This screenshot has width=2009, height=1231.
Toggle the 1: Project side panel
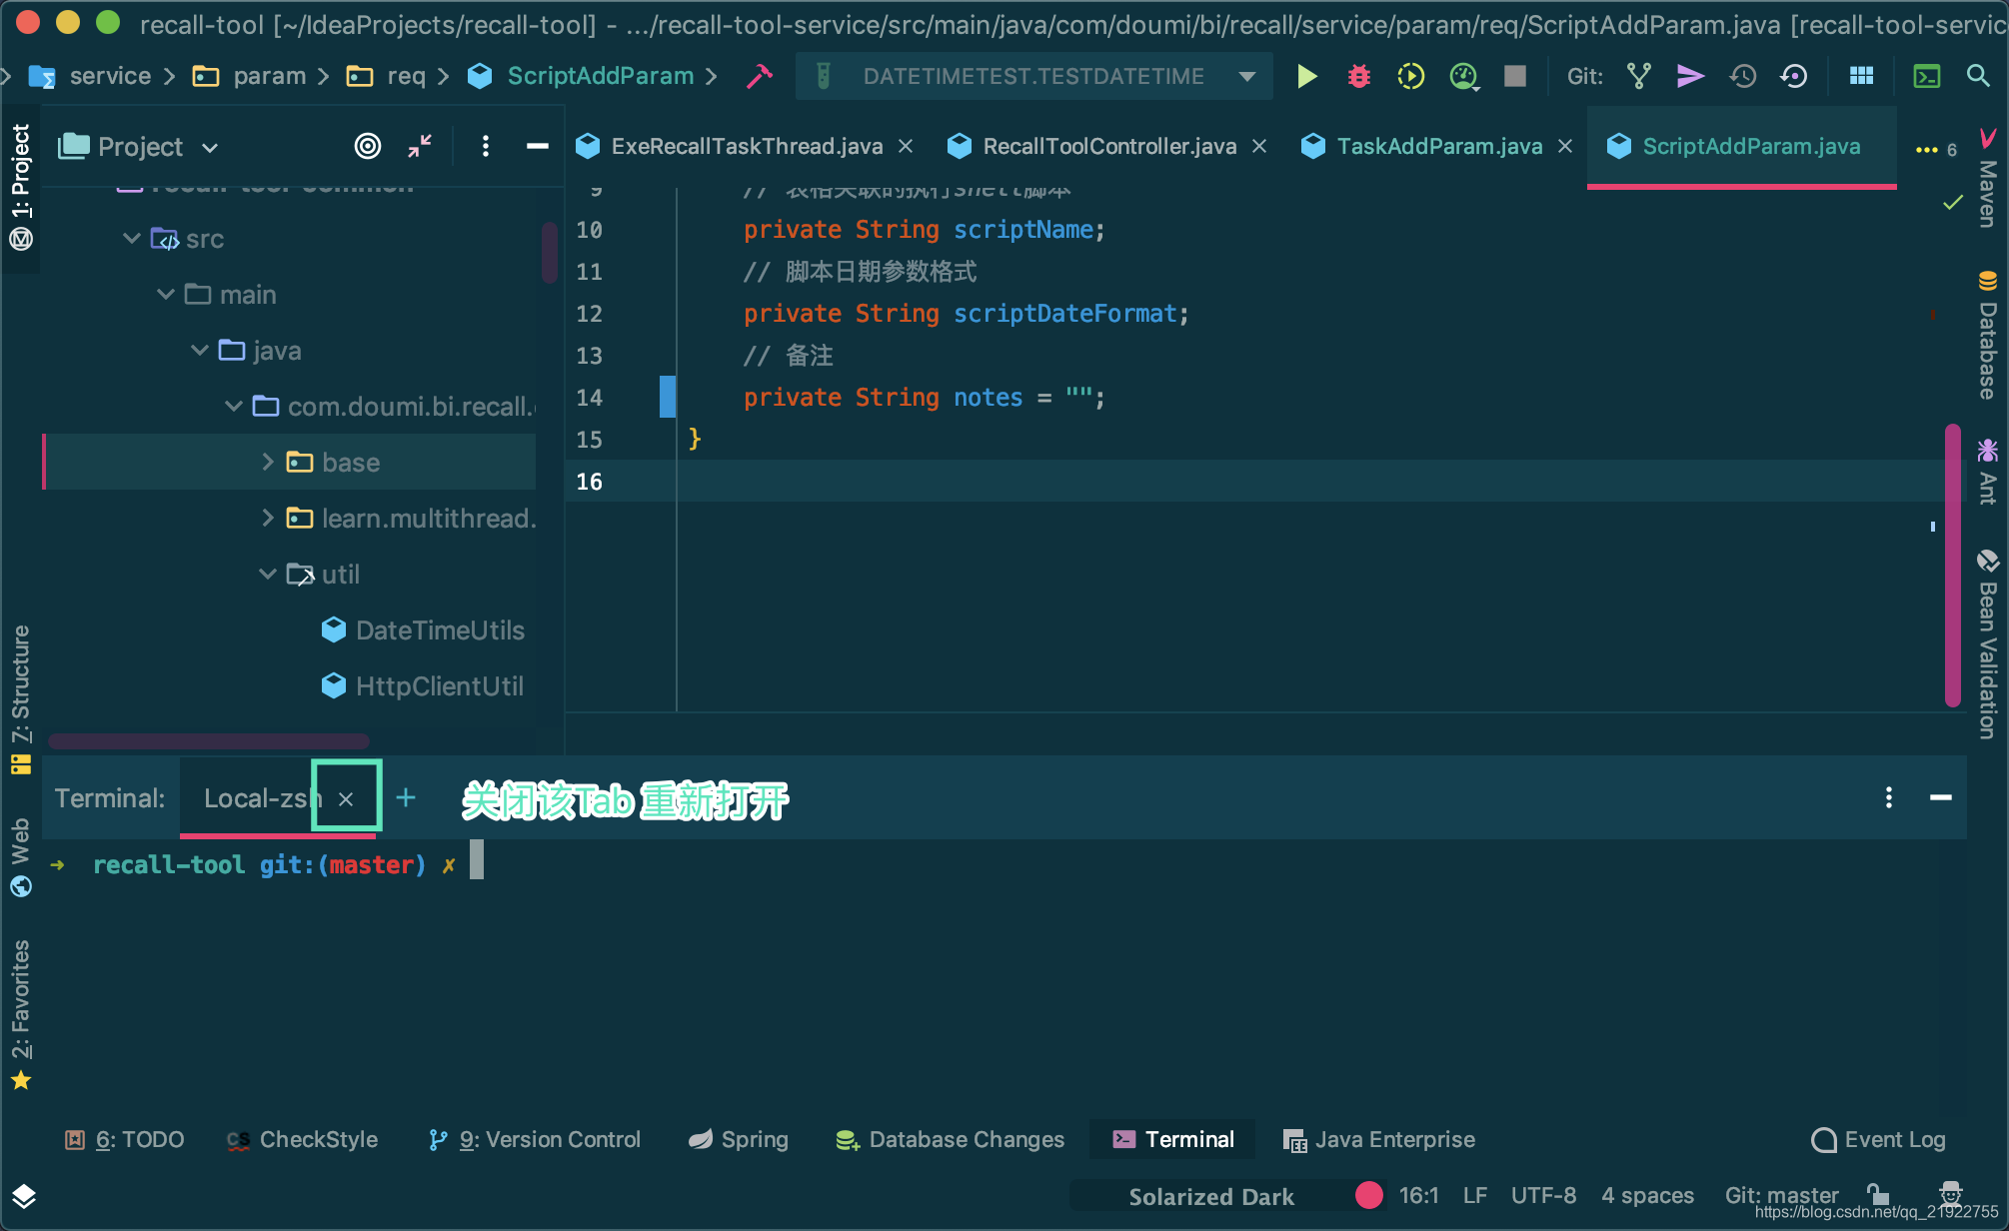(x=21, y=187)
